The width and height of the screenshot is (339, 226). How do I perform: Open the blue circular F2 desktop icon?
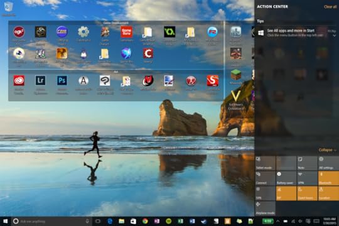coord(212,32)
